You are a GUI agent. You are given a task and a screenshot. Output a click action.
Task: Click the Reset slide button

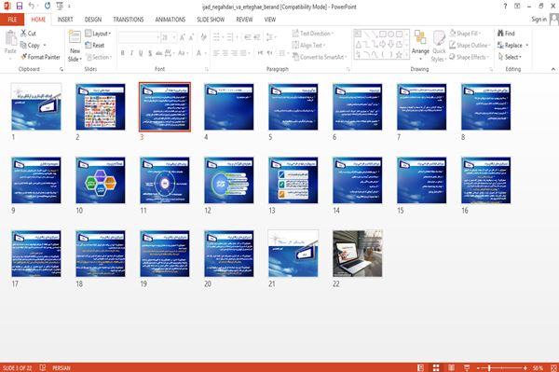point(95,45)
